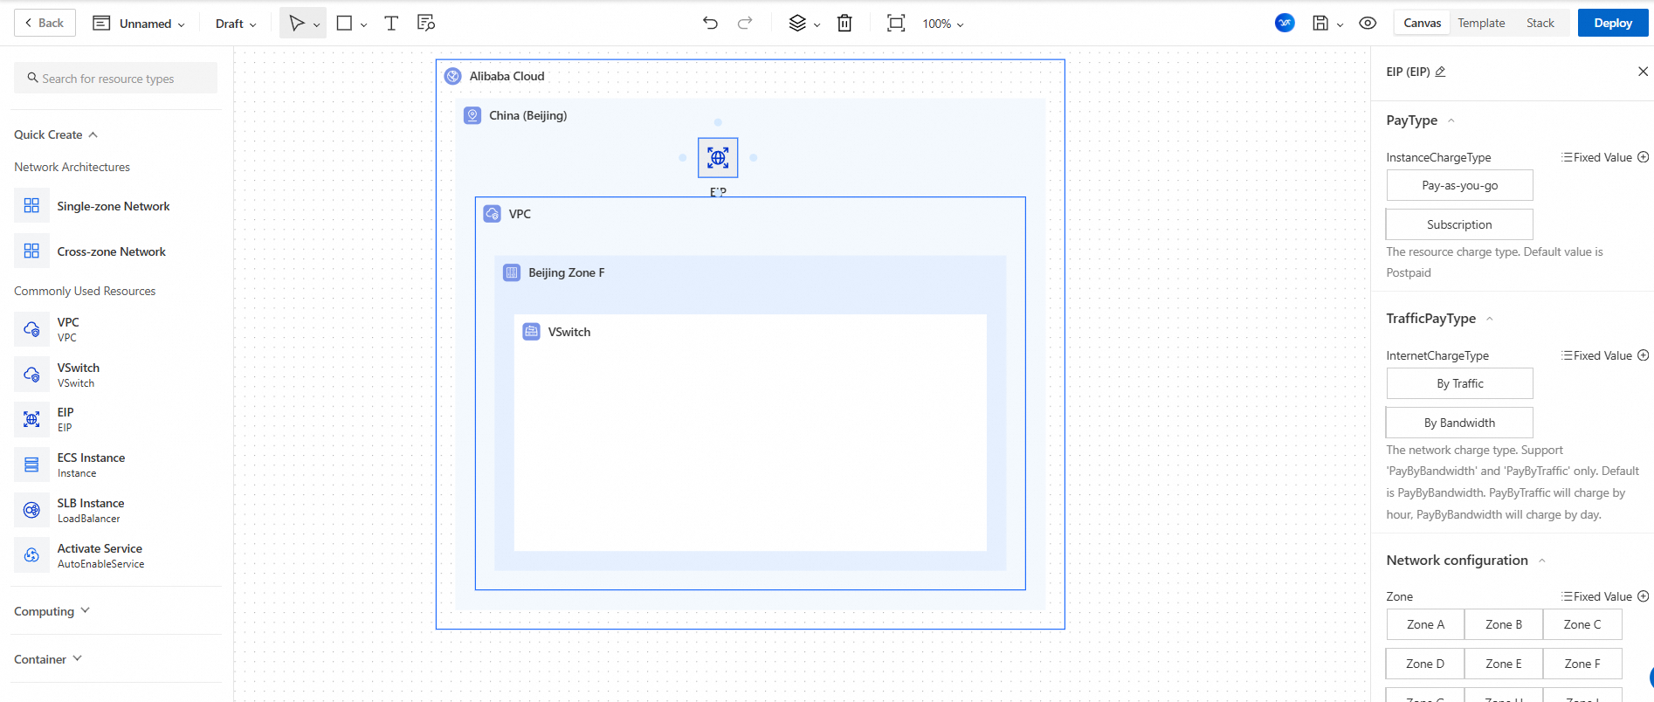The height and width of the screenshot is (702, 1654).
Task: Pick the VPC resource icon in sidebar
Action: coord(31,329)
